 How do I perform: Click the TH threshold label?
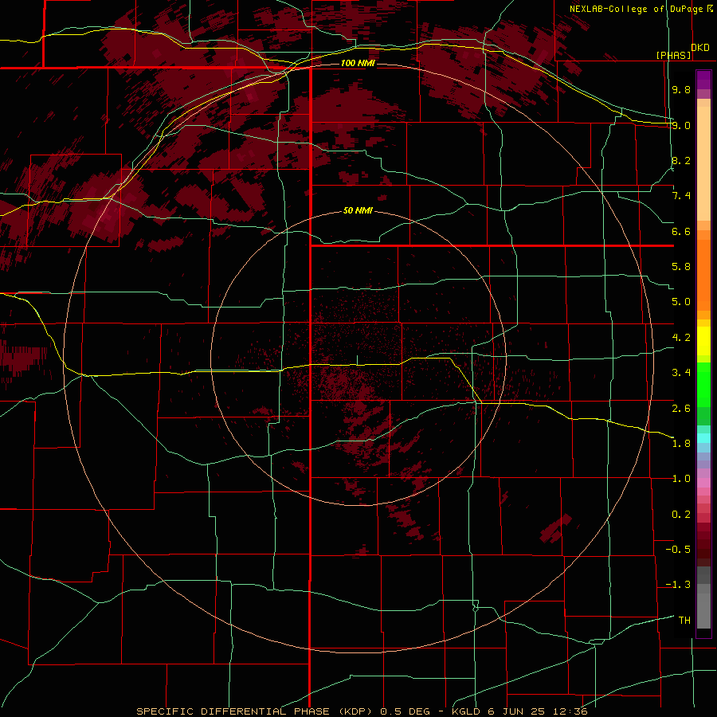click(684, 621)
